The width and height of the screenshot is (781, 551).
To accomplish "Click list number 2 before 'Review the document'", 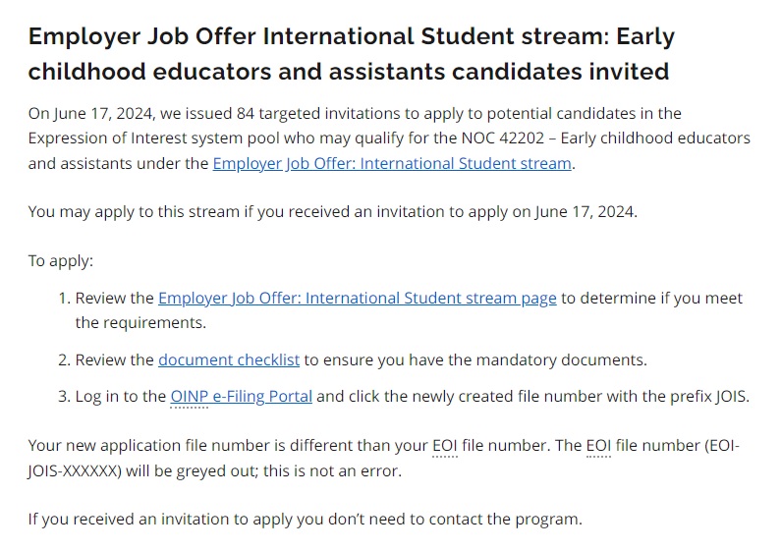I will pos(64,359).
